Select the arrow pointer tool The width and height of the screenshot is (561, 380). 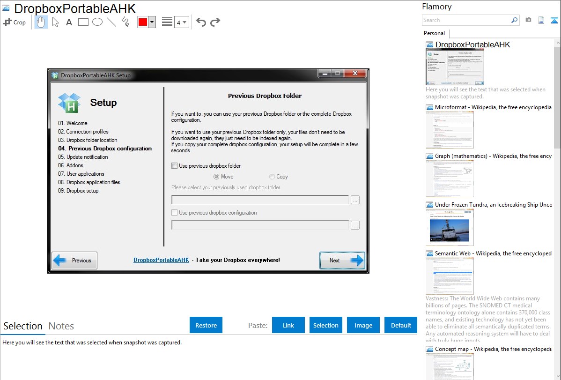coord(55,22)
